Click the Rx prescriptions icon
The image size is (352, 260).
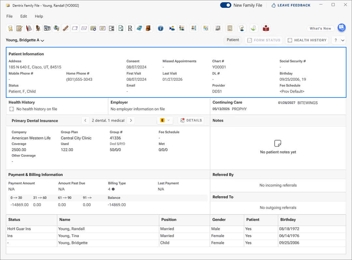(x=130, y=28)
